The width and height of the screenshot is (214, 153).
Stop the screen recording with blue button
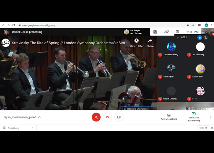click(200, 37)
